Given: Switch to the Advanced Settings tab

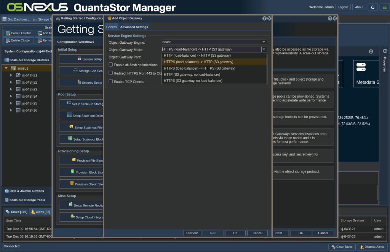Looking at the screenshot, I should pos(134,27).
